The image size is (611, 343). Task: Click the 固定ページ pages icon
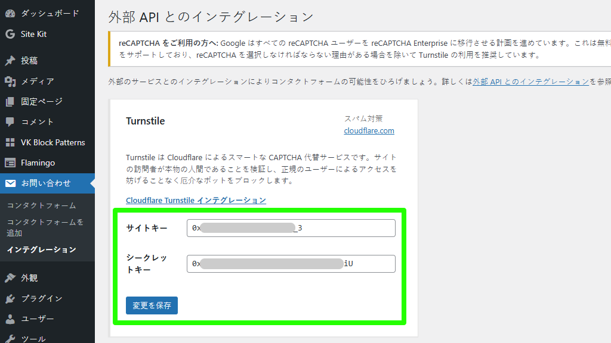pyautogui.click(x=10, y=101)
